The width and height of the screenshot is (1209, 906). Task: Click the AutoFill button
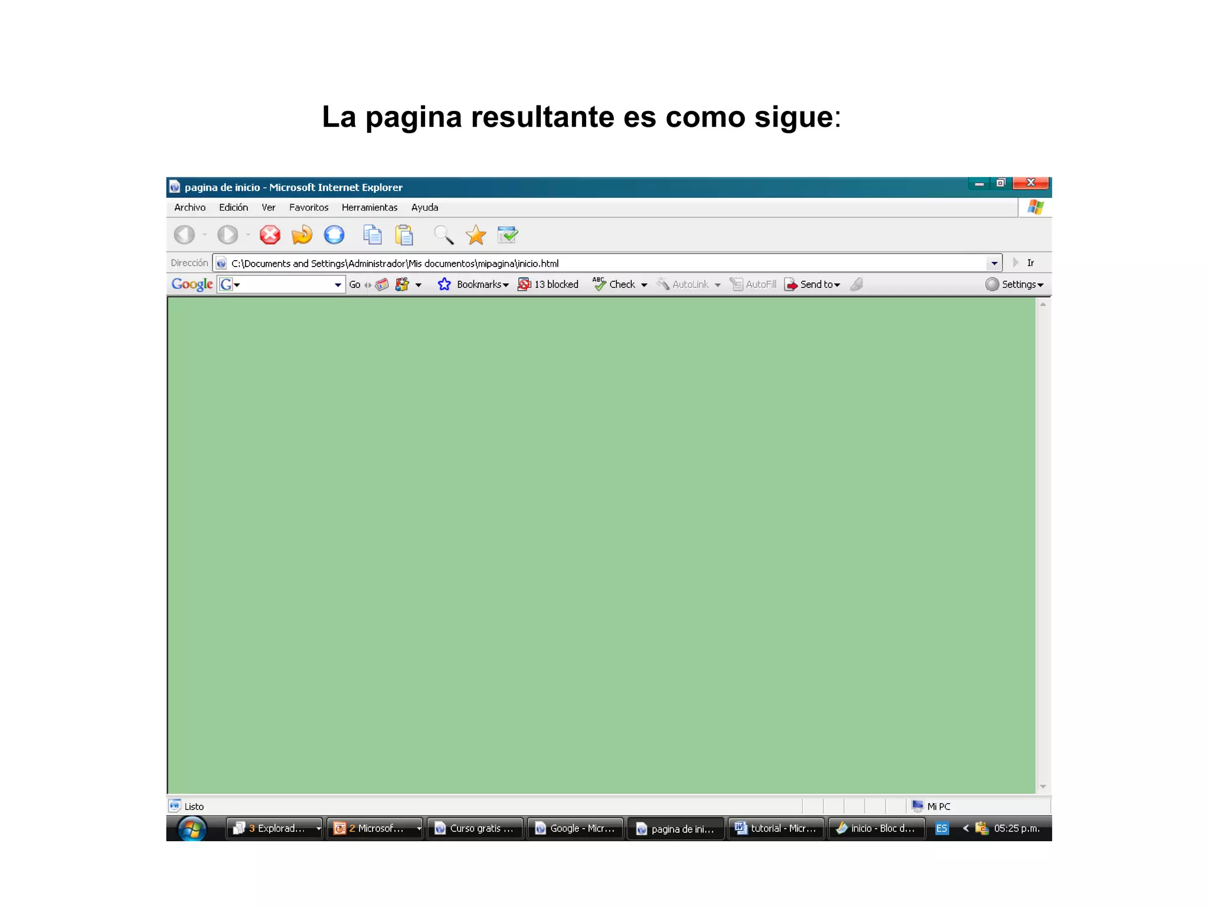[753, 284]
